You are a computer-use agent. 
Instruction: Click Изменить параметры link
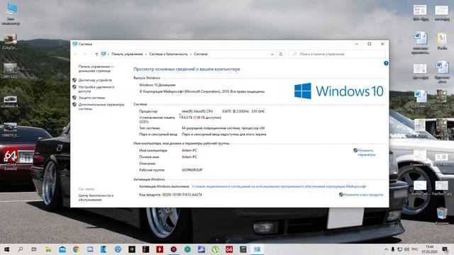(x=366, y=152)
